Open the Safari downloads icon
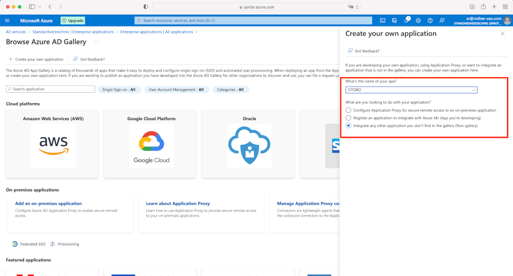This screenshot has height=276, width=513. (x=472, y=7)
